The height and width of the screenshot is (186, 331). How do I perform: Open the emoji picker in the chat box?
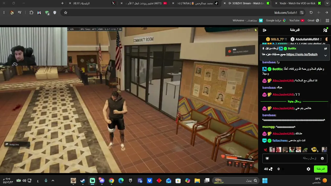pos(322,158)
